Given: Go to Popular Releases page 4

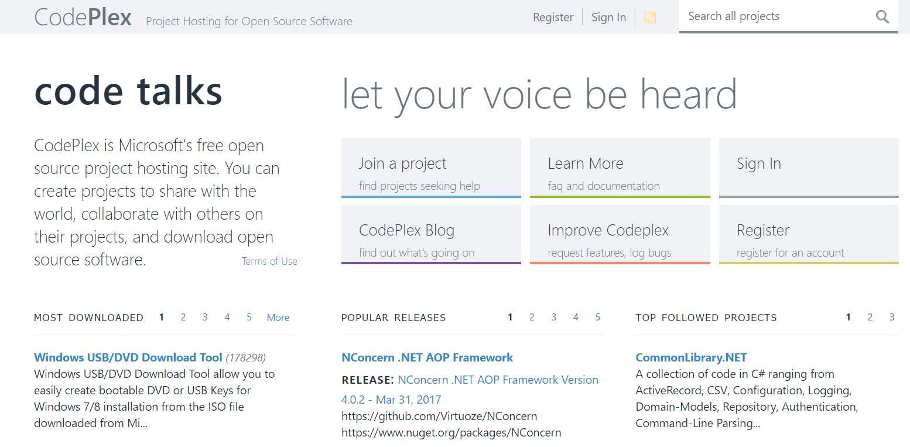Looking at the screenshot, I should point(576,317).
